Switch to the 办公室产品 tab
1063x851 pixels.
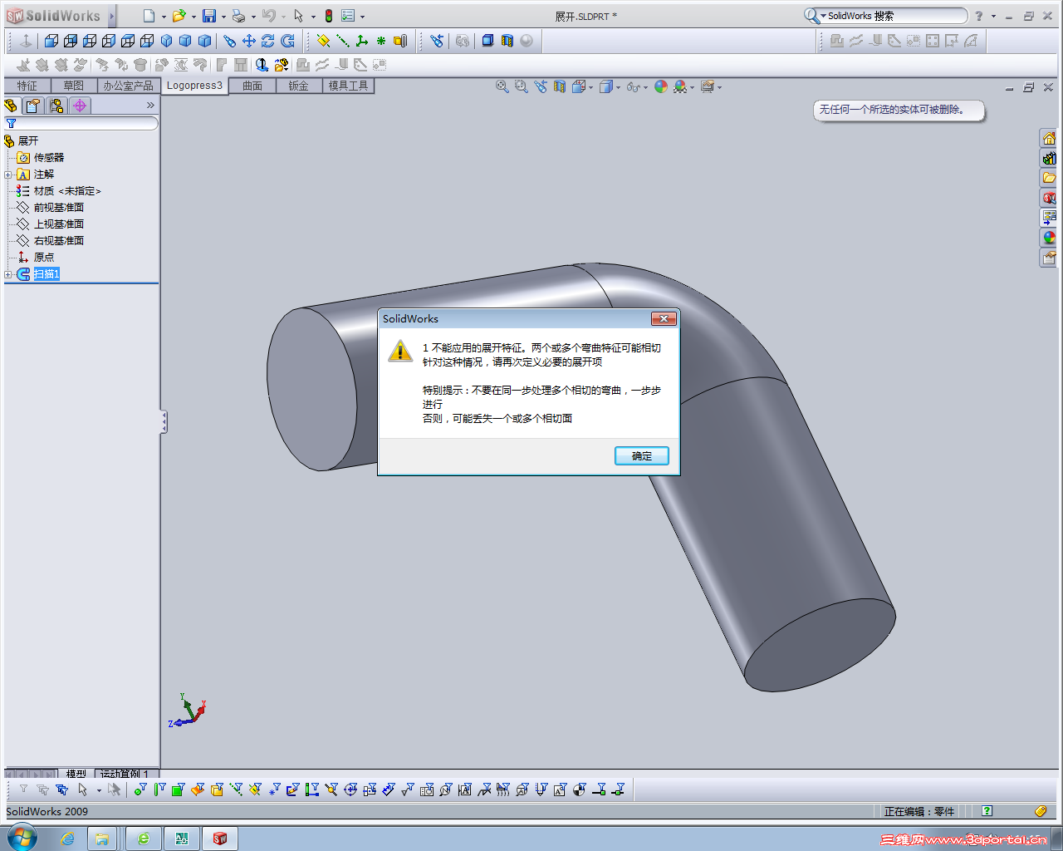[129, 86]
